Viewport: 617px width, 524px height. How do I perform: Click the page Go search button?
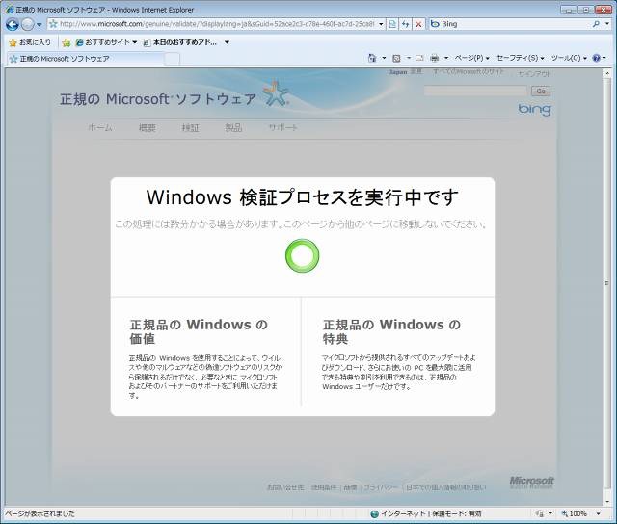[x=541, y=92]
